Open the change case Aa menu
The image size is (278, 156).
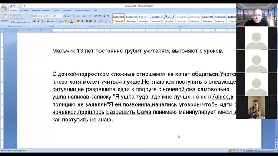click(60, 21)
